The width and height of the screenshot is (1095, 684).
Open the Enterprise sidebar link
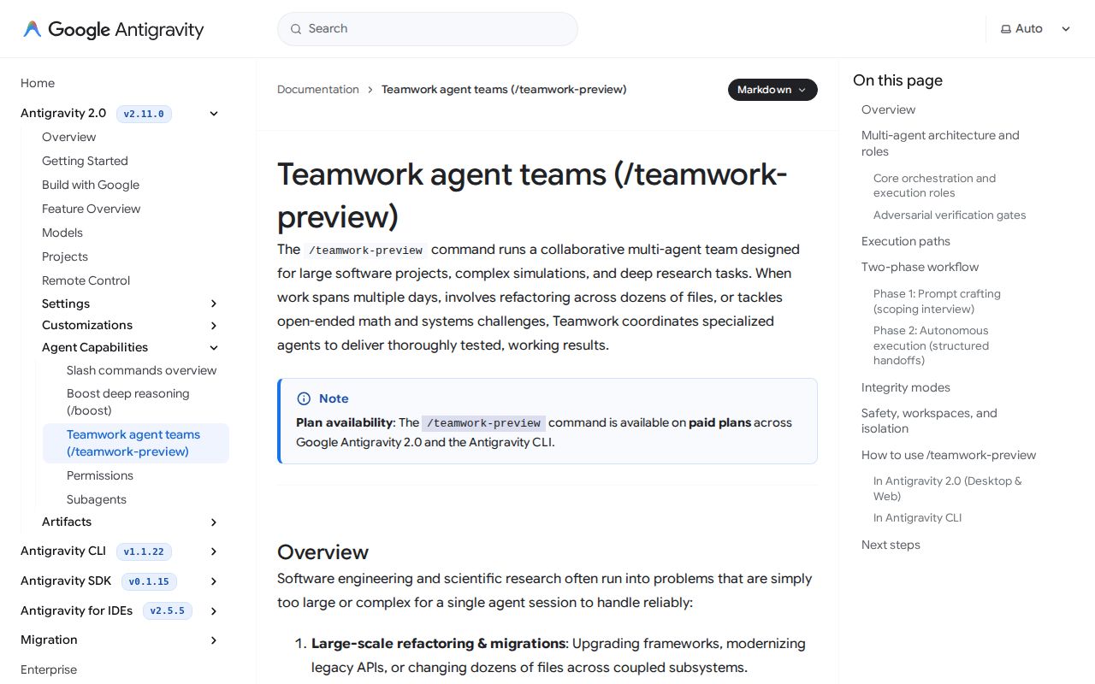(49, 669)
